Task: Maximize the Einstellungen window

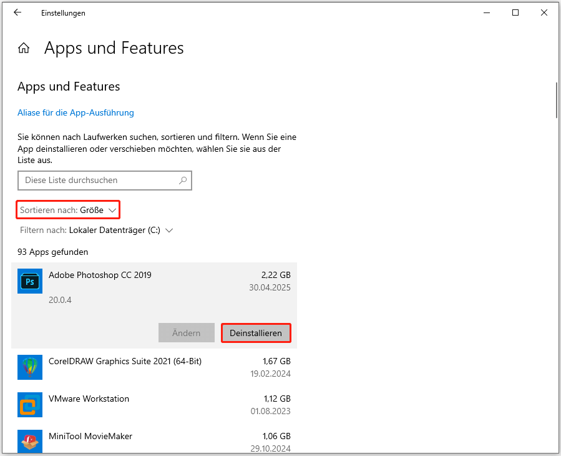Action: [x=515, y=12]
